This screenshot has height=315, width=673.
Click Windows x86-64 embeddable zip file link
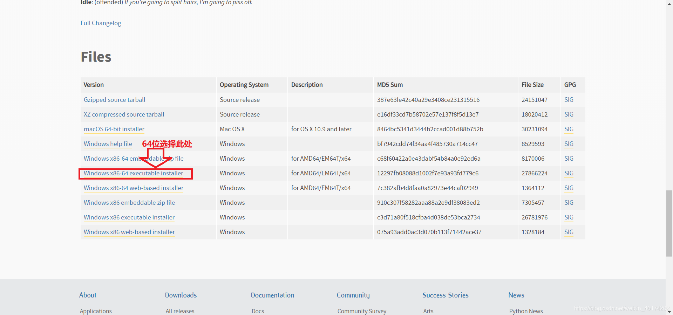click(134, 159)
